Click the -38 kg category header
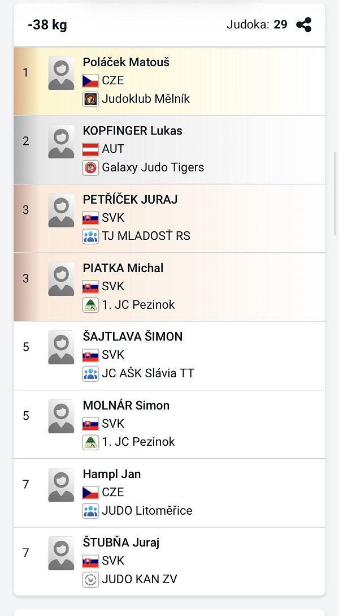Viewport: 339px width, 616px height. click(x=47, y=25)
